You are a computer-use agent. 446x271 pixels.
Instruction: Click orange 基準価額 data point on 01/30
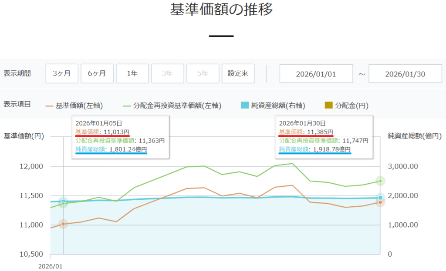[380, 202]
